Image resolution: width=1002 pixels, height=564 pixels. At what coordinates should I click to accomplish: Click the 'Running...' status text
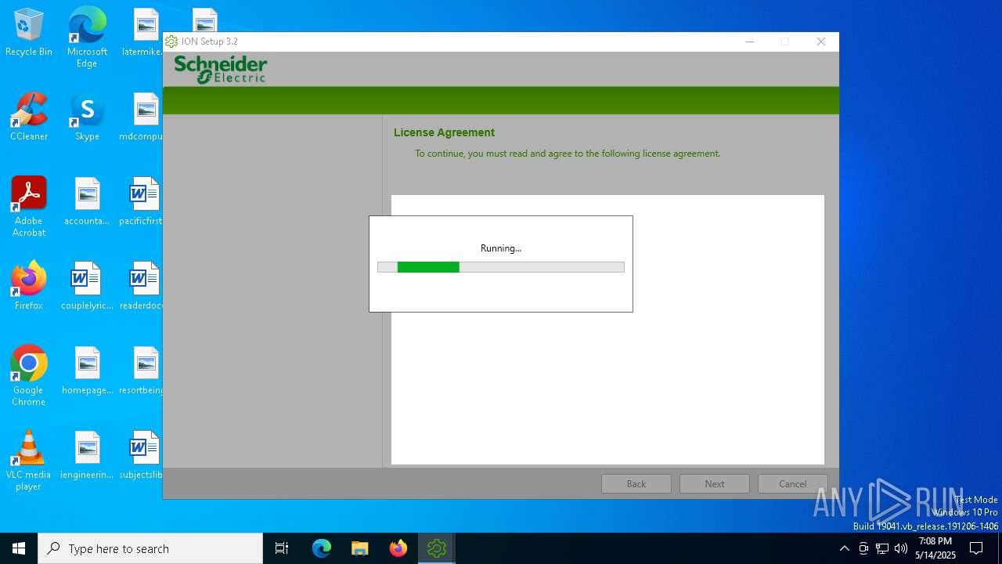pos(501,248)
